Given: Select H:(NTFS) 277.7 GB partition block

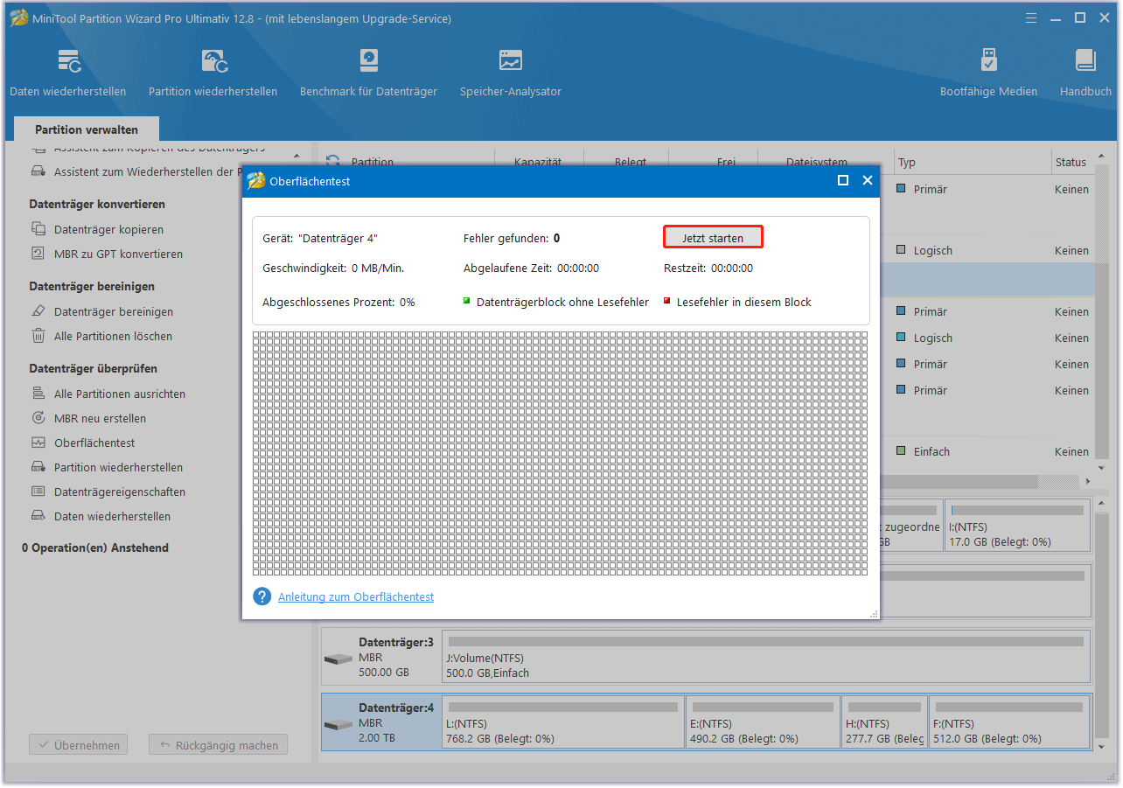Looking at the screenshot, I should pyautogui.click(x=884, y=722).
